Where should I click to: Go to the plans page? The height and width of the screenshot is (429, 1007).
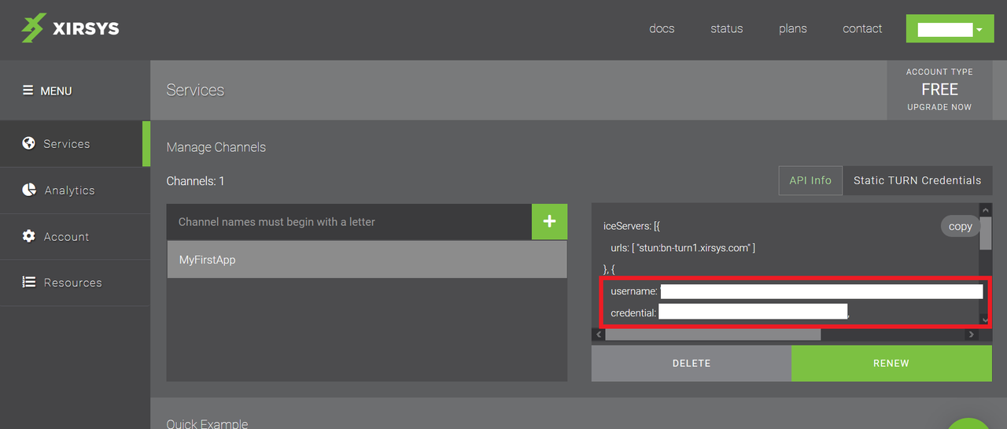(x=792, y=28)
